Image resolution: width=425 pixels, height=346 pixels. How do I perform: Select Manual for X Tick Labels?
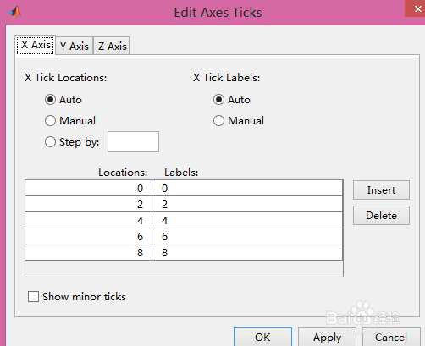pos(218,121)
